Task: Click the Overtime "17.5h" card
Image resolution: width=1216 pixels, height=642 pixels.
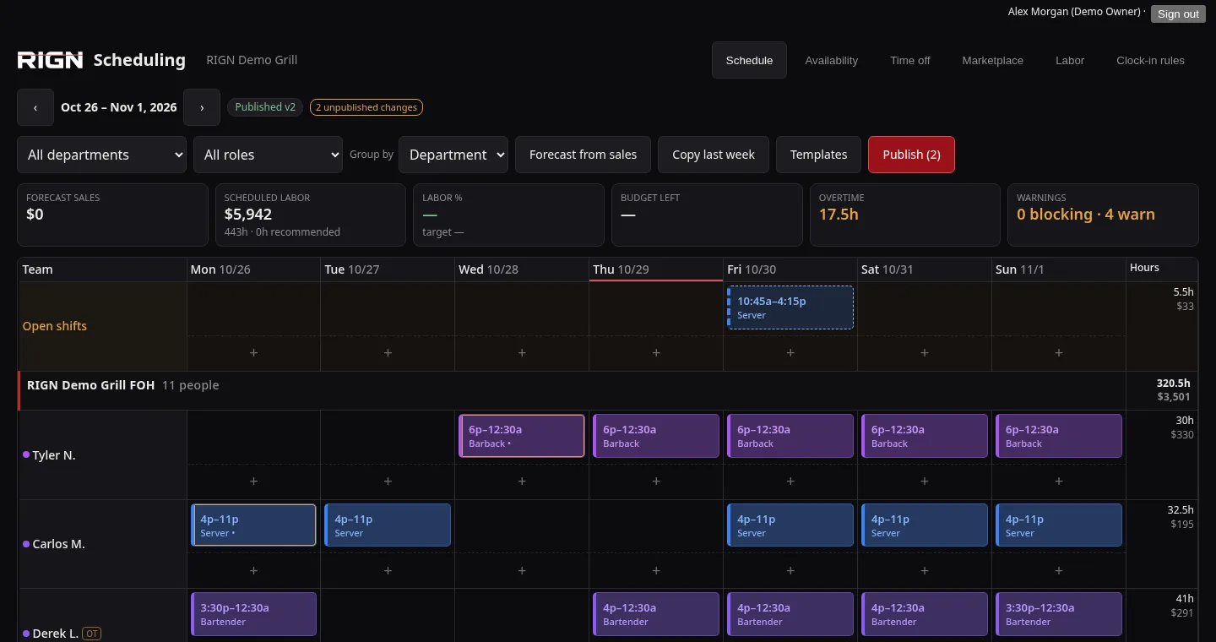Action: pyautogui.click(x=904, y=215)
